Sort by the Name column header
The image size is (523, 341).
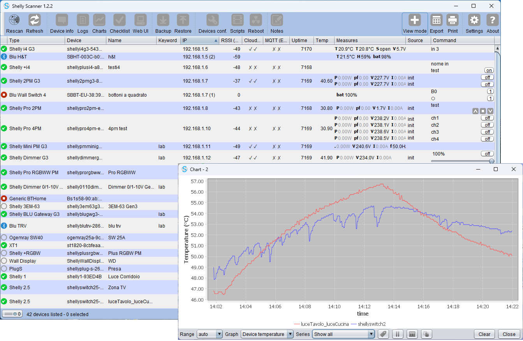coord(131,40)
